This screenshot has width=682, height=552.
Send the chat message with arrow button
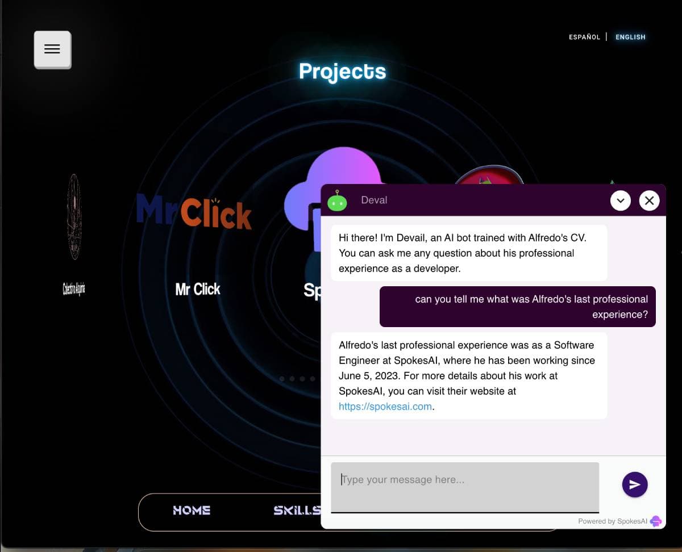pos(635,484)
